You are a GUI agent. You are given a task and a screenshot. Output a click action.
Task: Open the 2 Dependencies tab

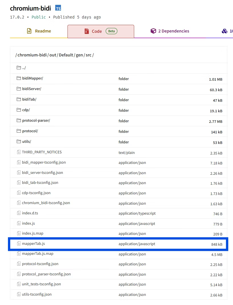point(170,31)
